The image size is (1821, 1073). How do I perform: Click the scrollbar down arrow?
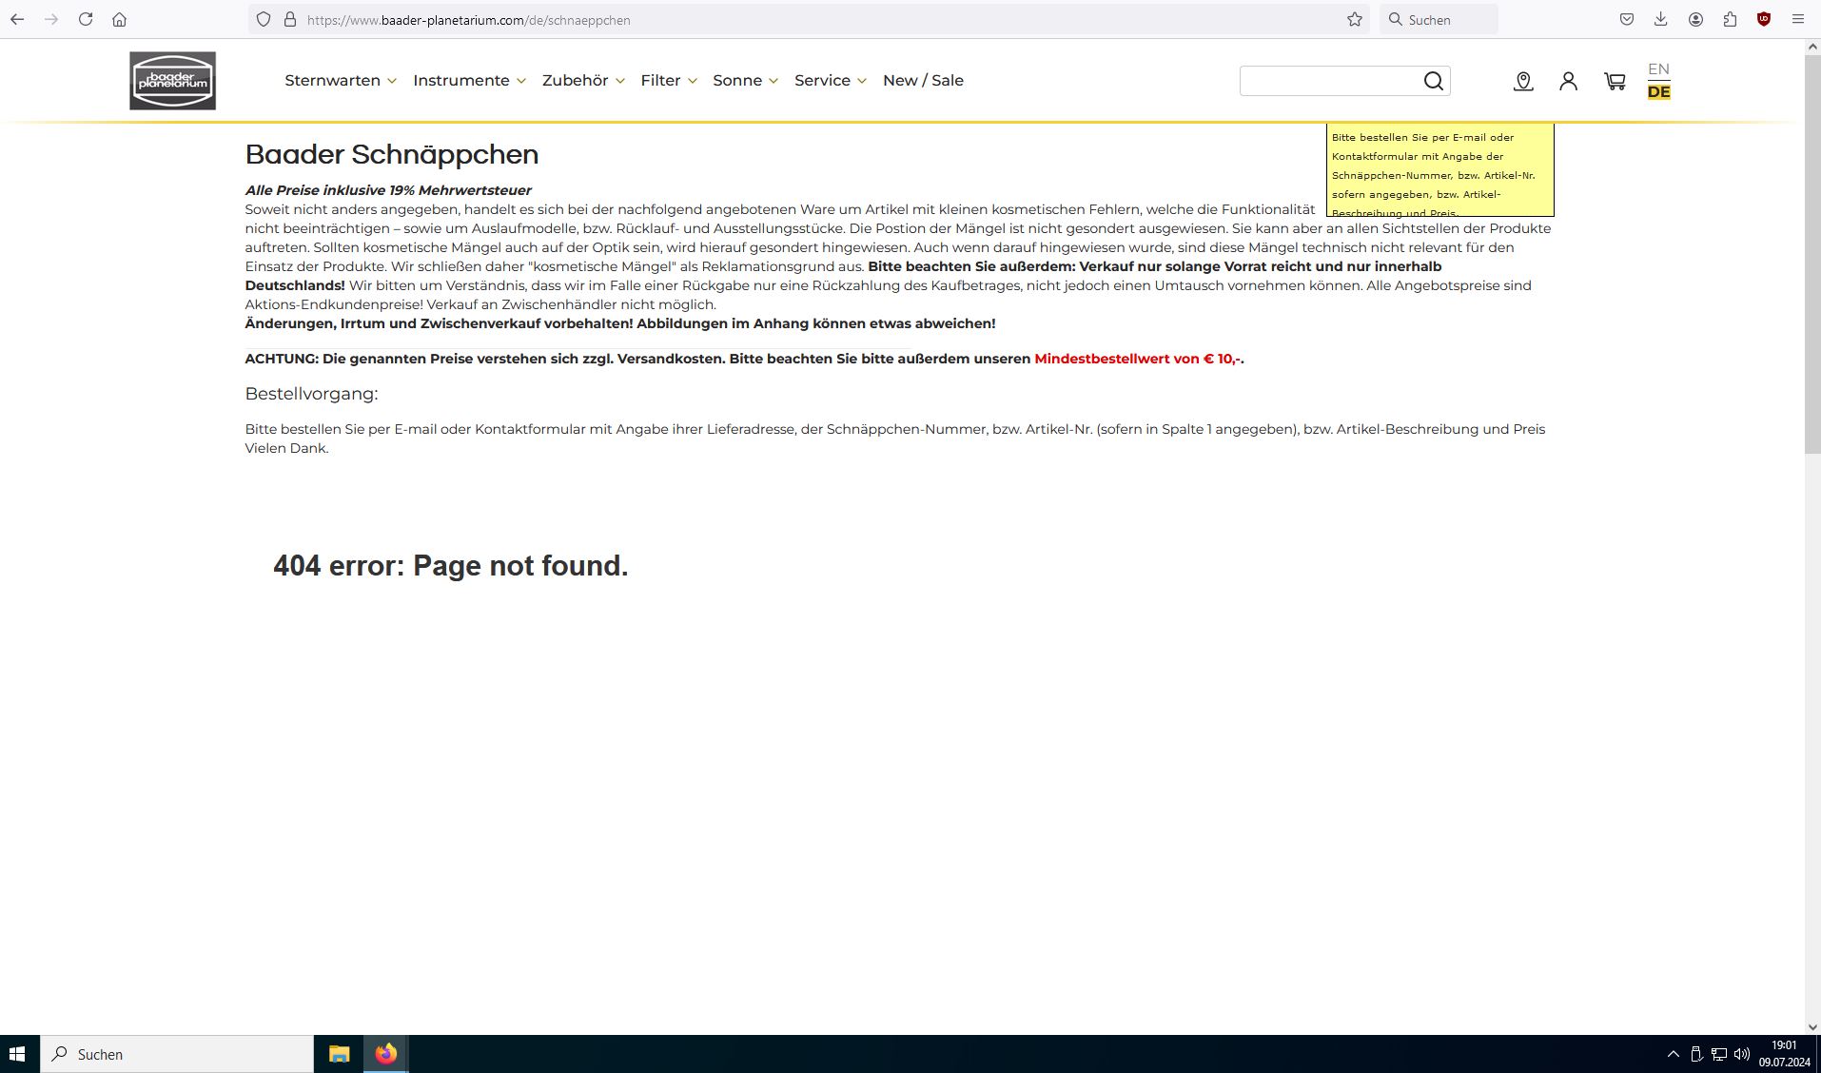coord(1812,1026)
